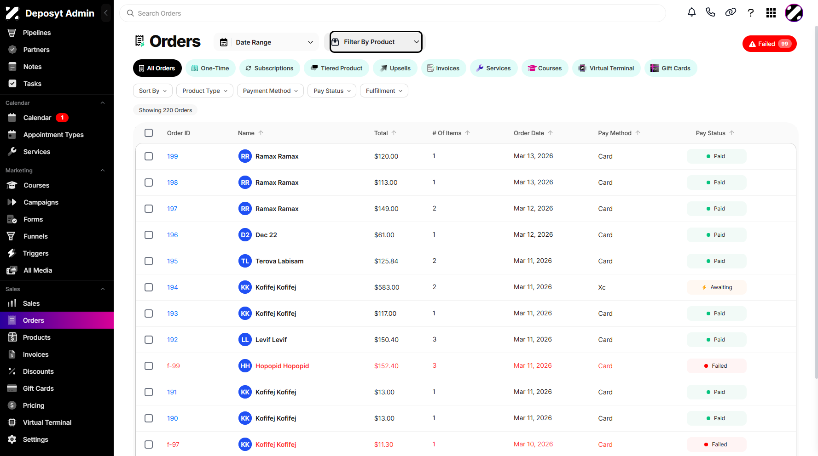Image resolution: width=818 pixels, height=456 pixels.
Task: Open the Payment Method filter dropdown
Action: pyautogui.click(x=270, y=91)
